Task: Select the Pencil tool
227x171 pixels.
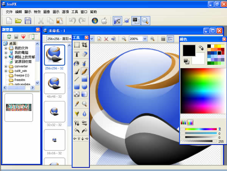Action: tap(84, 72)
